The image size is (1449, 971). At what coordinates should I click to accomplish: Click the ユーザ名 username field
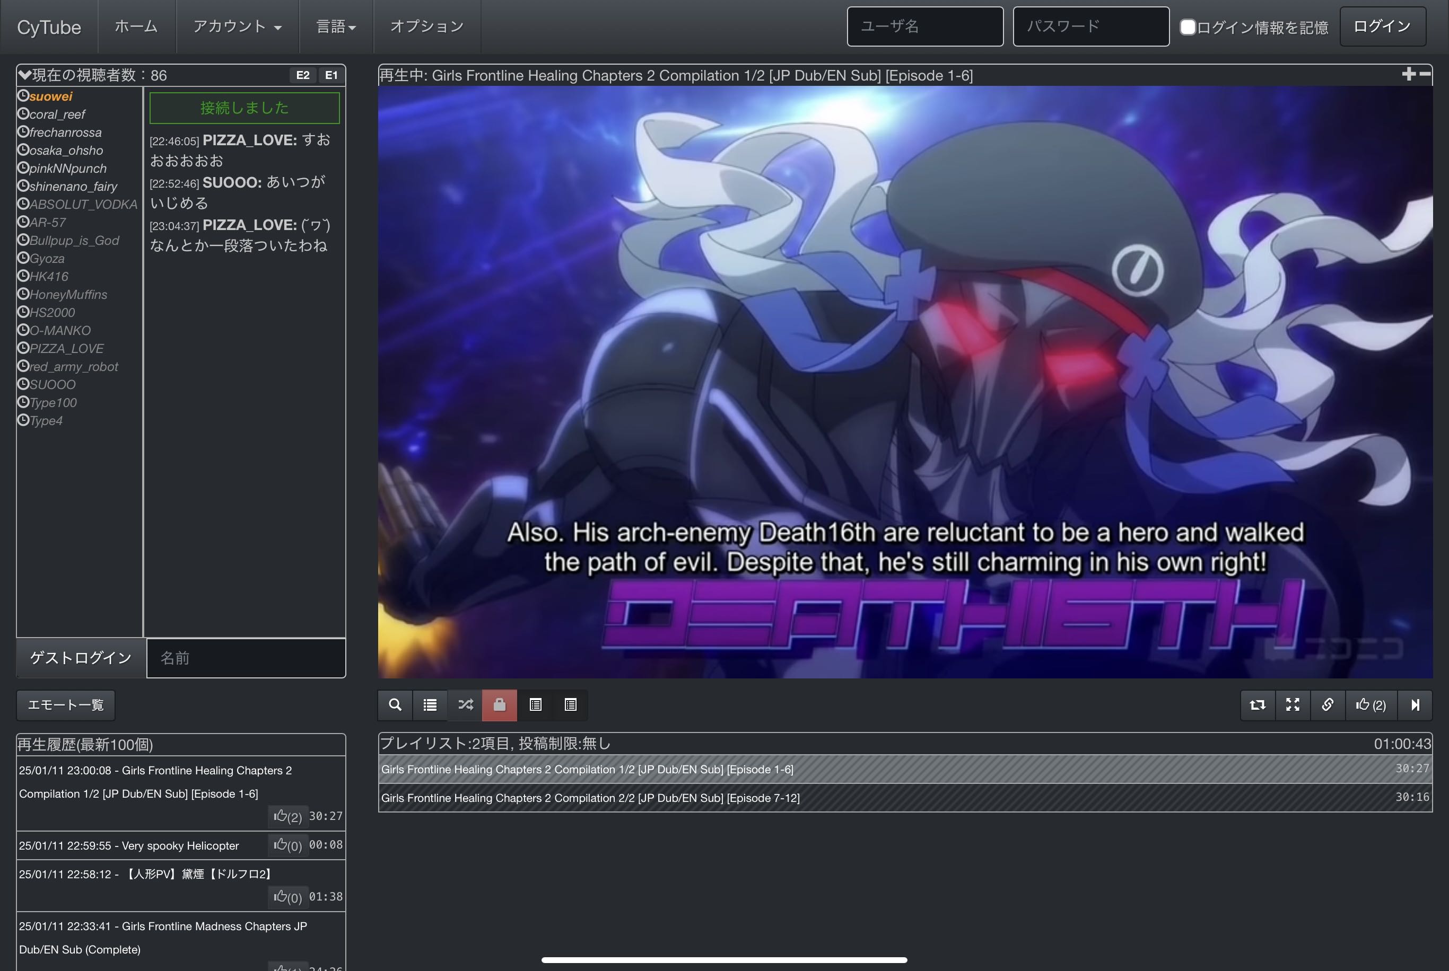tap(924, 27)
